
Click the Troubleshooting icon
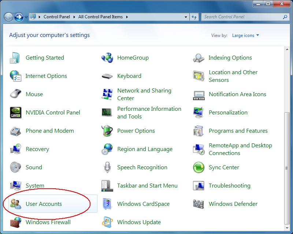pyautogui.click(x=199, y=186)
